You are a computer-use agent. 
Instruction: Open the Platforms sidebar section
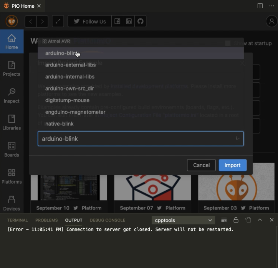coord(12,176)
